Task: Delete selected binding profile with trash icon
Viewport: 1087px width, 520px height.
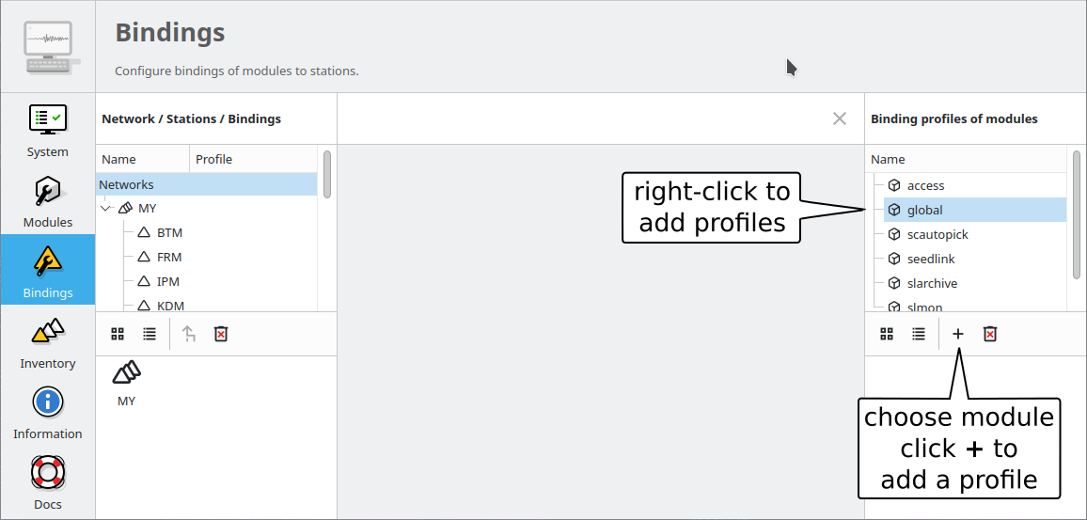Action: 990,334
